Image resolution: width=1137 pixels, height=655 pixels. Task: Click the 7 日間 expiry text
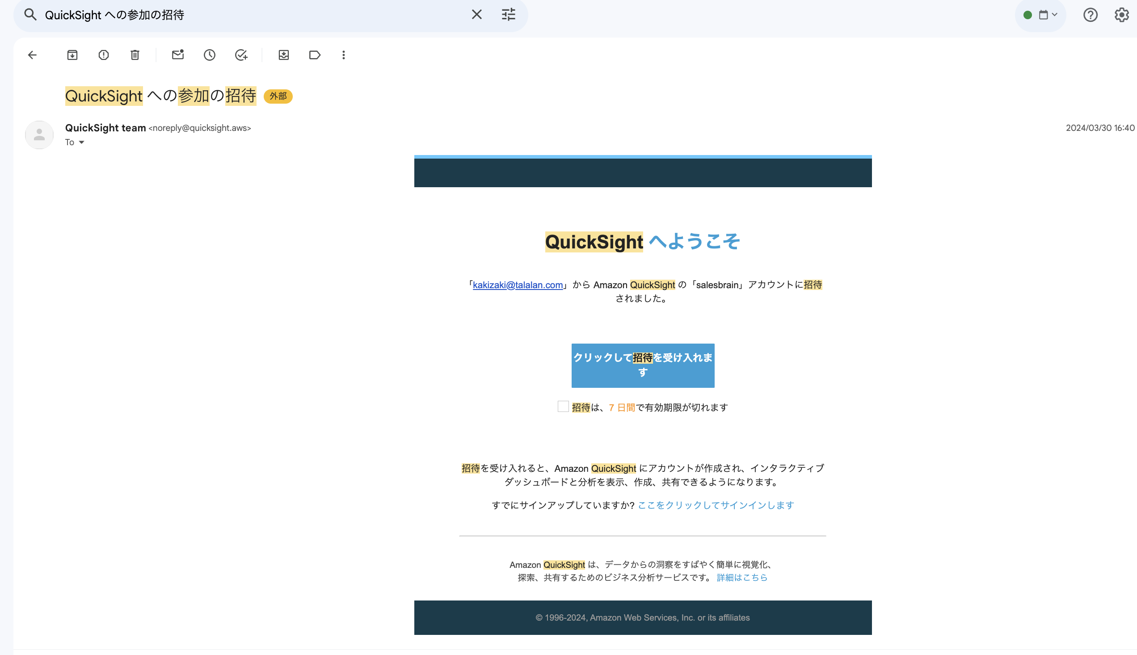(622, 407)
